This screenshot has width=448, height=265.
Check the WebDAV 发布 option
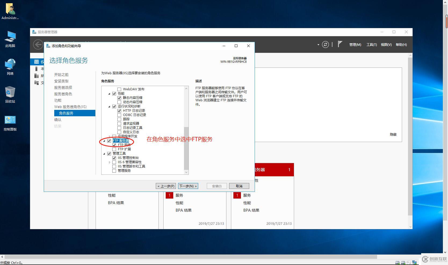tap(119, 89)
